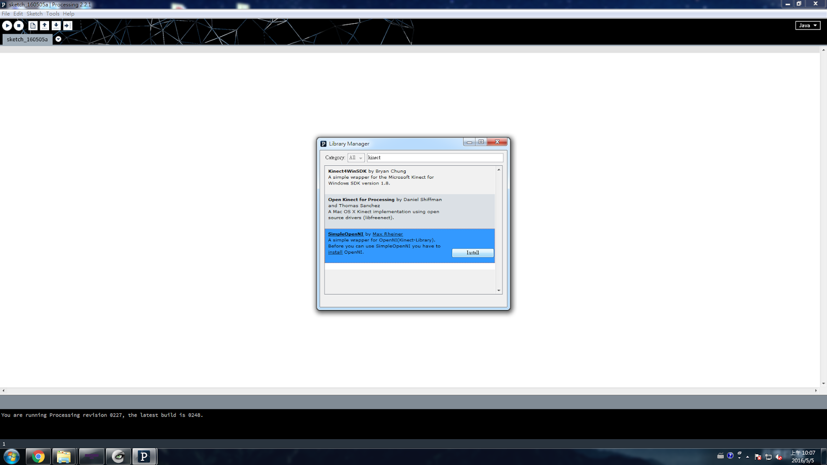Click the library search field containing kinect

[x=435, y=158]
